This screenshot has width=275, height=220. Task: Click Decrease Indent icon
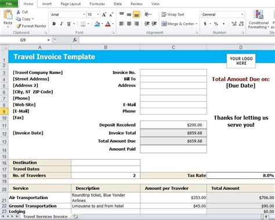(x=147, y=24)
